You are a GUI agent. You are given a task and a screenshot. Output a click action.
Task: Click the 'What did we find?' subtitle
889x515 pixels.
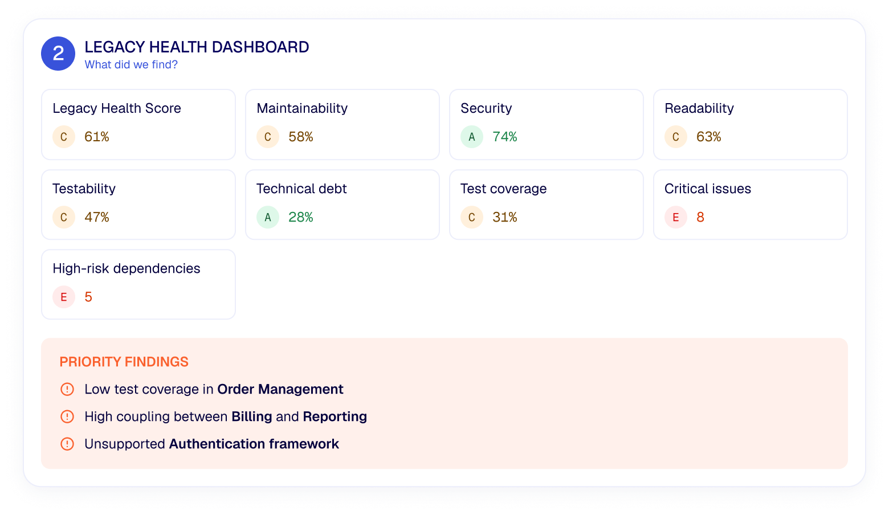tap(131, 65)
